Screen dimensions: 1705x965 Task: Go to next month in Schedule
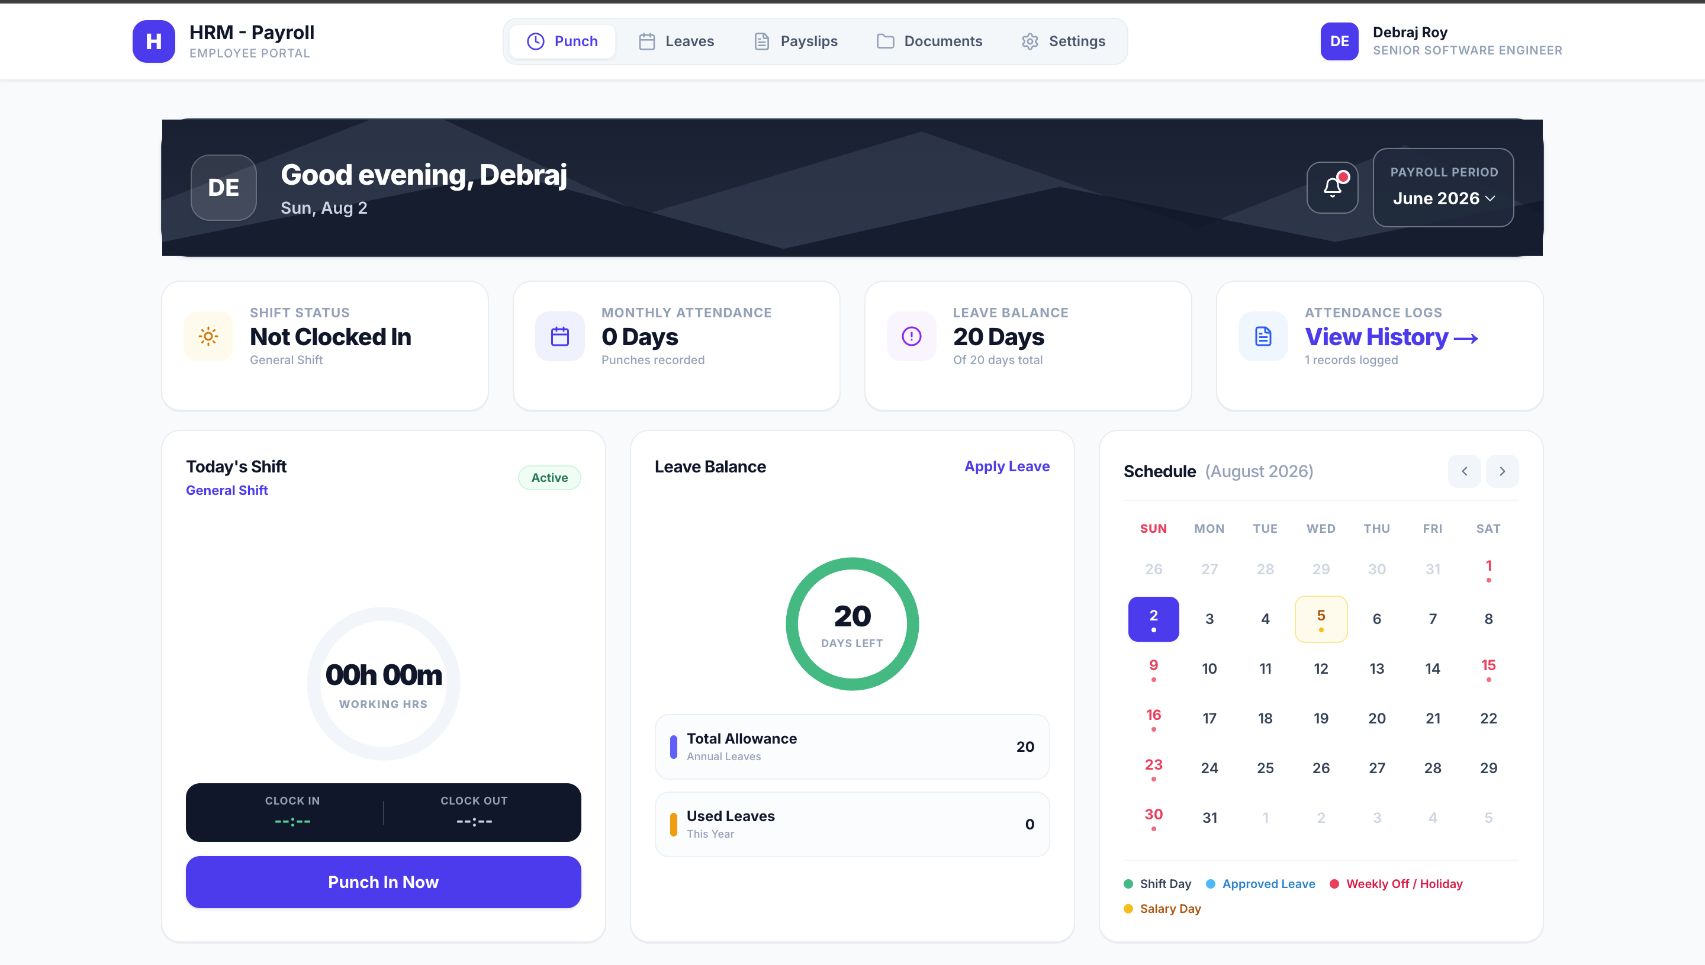pos(1502,471)
